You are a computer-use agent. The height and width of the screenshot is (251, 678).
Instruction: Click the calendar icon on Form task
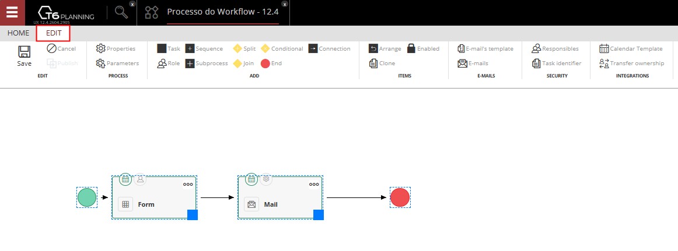pyautogui.click(x=125, y=179)
